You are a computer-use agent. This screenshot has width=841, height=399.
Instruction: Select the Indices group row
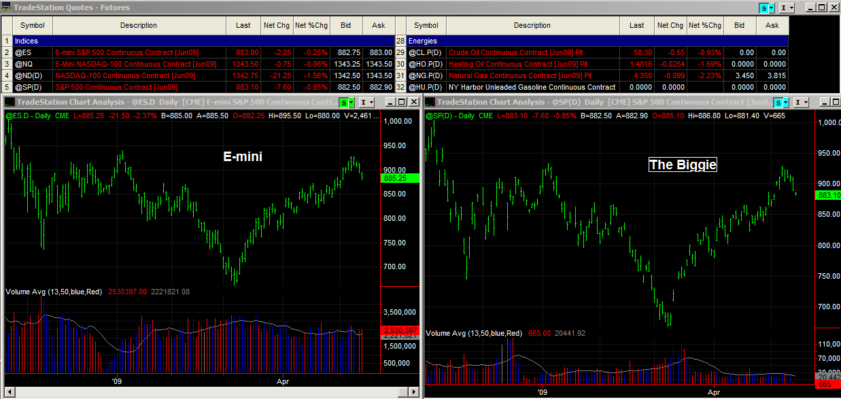coord(204,41)
